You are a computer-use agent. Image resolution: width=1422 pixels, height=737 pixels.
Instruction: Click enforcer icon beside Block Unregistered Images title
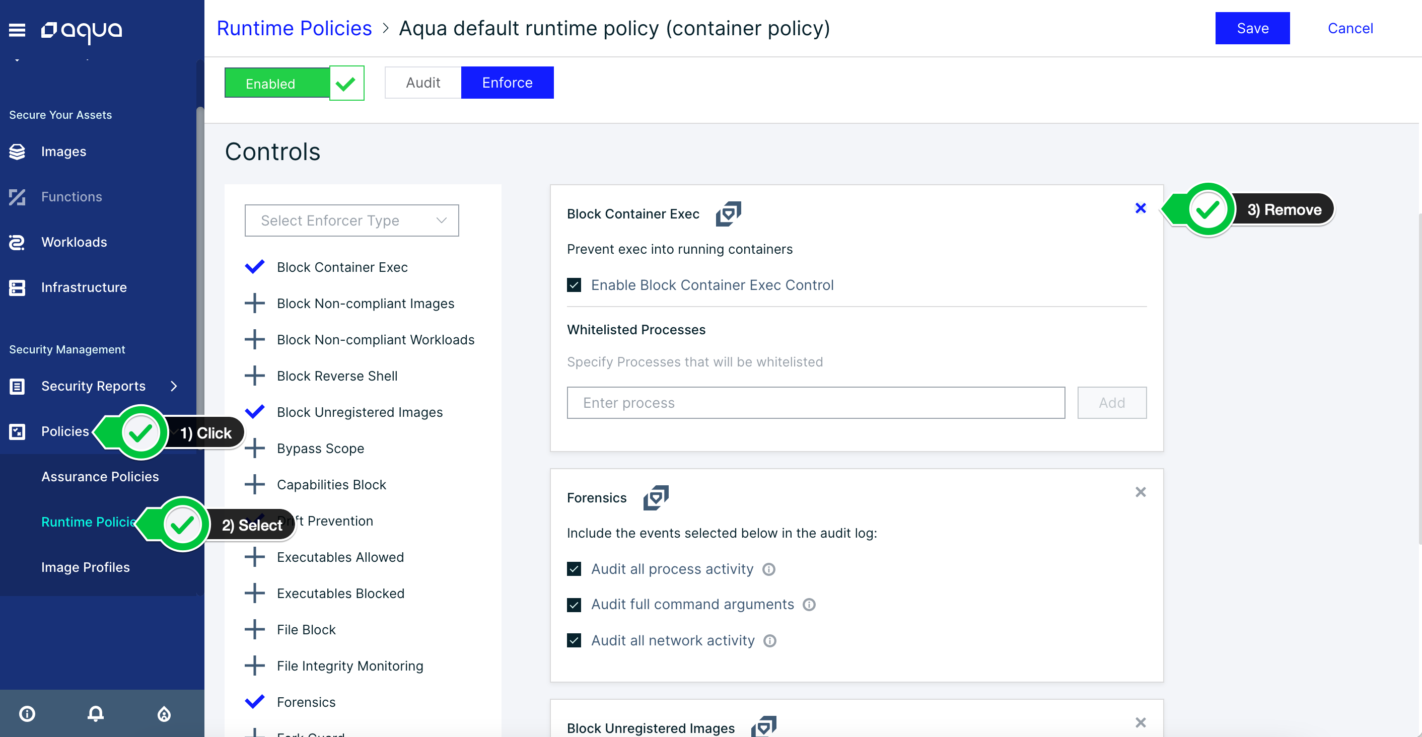coord(763,726)
